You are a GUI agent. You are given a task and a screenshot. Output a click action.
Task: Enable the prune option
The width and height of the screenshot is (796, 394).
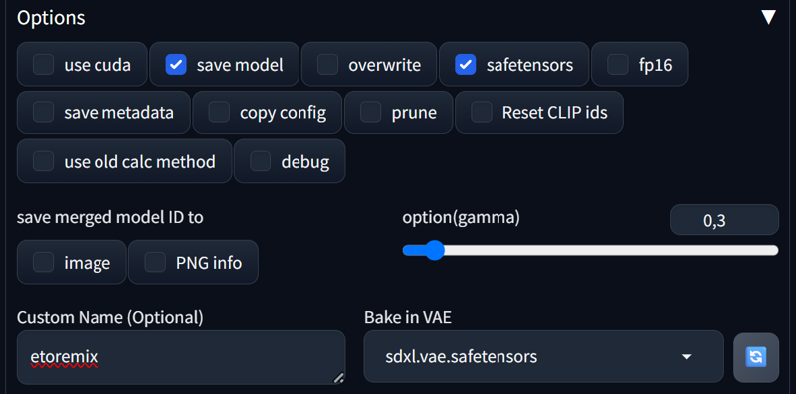click(371, 112)
